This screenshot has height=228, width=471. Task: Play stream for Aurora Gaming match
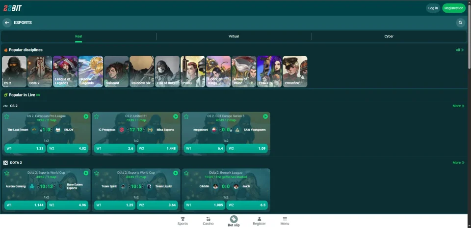tap(86, 173)
